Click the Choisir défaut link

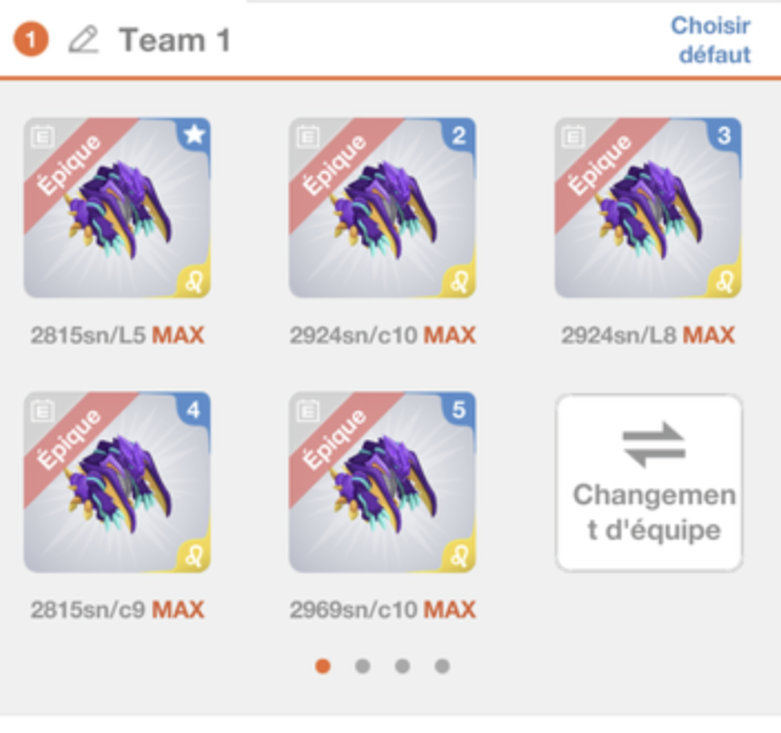click(711, 40)
